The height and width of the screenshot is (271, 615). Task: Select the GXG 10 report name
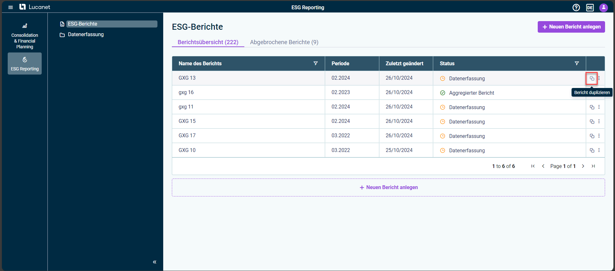187,150
